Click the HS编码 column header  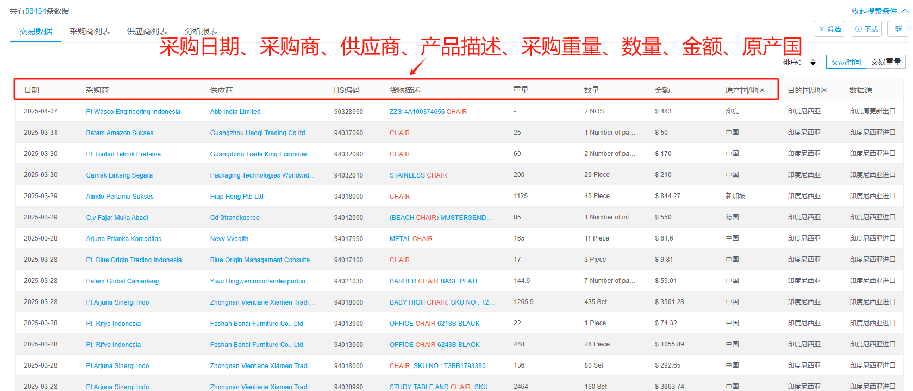347,90
